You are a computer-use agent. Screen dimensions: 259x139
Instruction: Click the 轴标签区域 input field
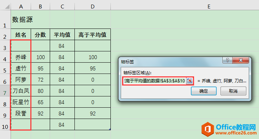pyautogui.click(x=155, y=81)
